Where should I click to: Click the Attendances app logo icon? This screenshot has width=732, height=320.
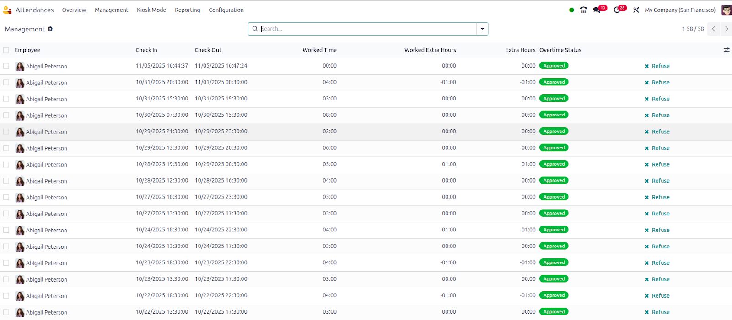coord(7,10)
